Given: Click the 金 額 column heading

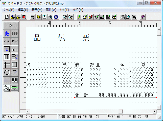Looking at the screenshot, I should pos(133,65).
